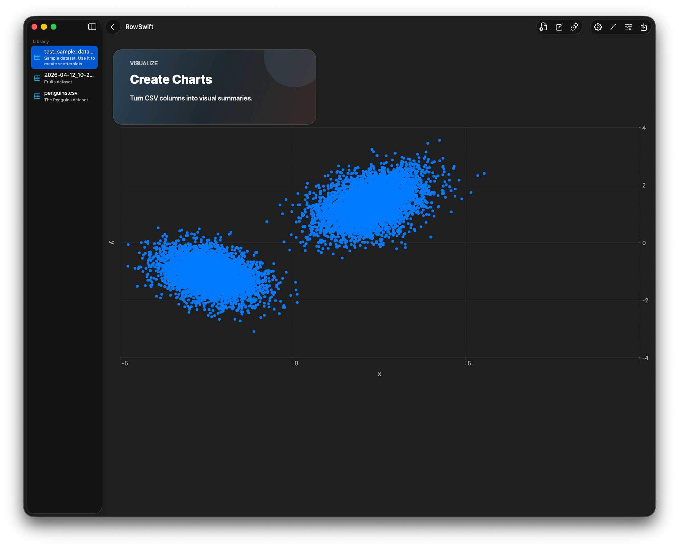Click the table icon beside Fruits dataset

coord(37,78)
